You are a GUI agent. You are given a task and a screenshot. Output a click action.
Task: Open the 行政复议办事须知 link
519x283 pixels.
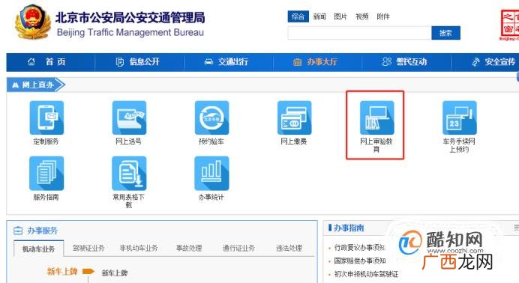click(x=360, y=247)
